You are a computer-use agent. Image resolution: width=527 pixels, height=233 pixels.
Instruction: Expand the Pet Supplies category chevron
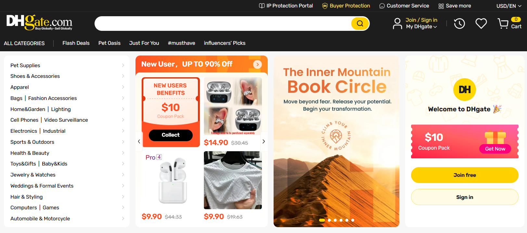click(x=123, y=65)
